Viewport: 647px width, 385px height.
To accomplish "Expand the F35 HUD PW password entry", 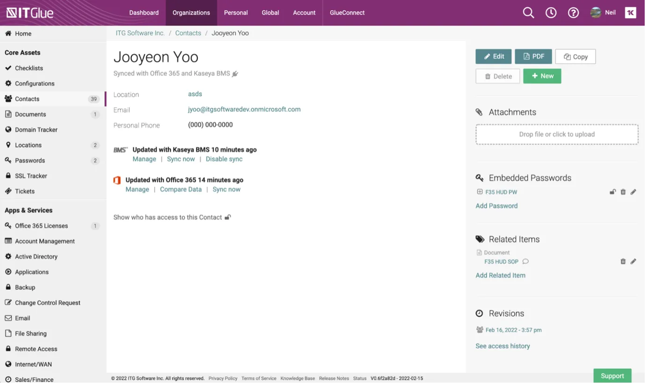I will [x=480, y=192].
